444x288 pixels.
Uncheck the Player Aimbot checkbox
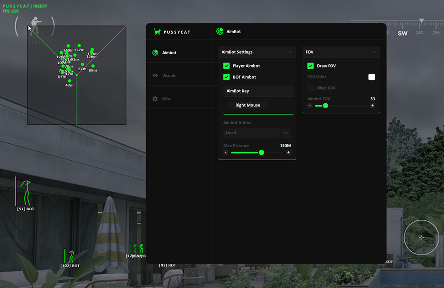click(x=226, y=66)
